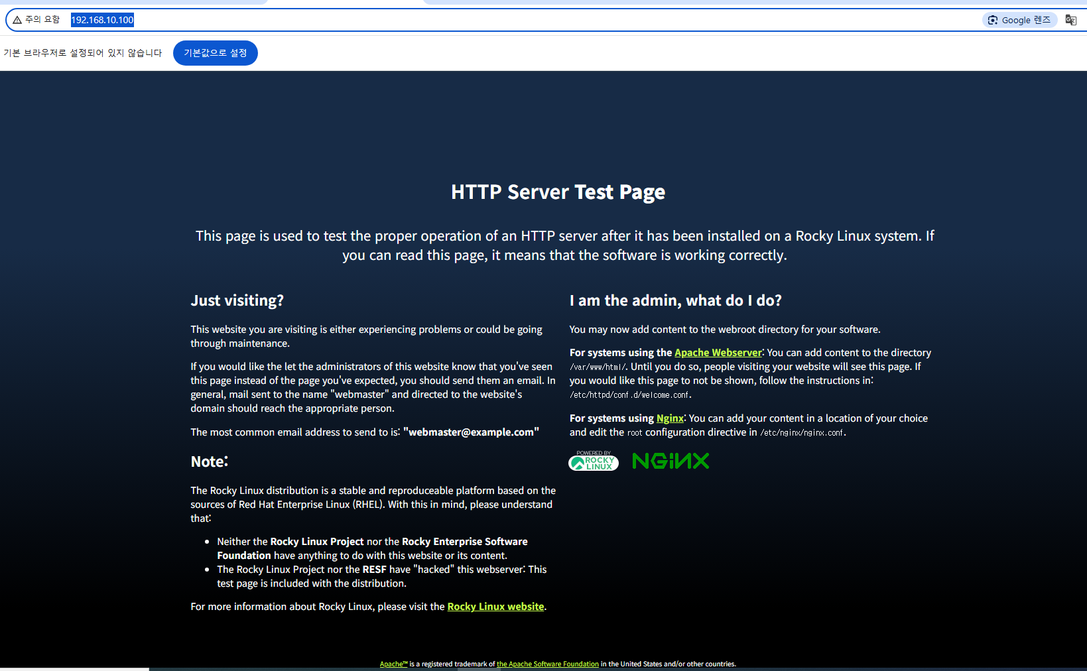This screenshot has height=671, width=1087.
Task: Click the /etc/httpd/conf.d/welcome.conf path text
Action: pyautogui.click(x=631, y=395)
